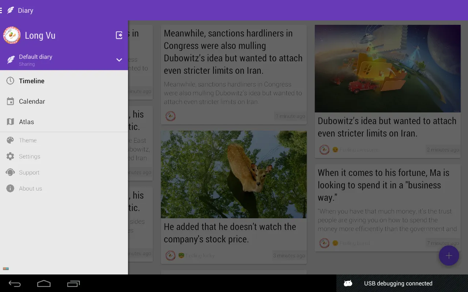Click the Support headset icon

pos(10,173)
